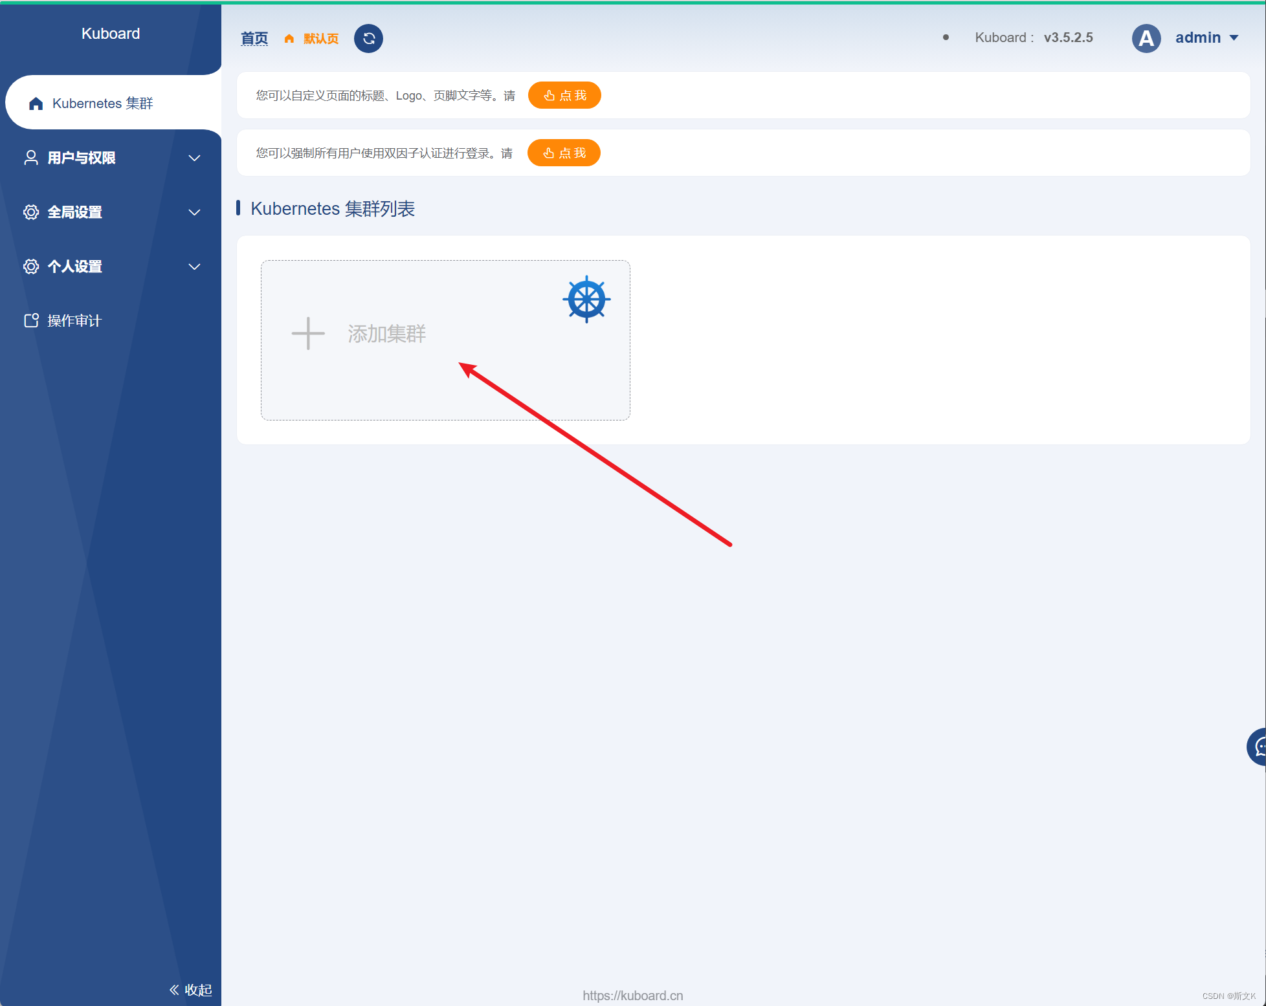
Task: Click the Kubernetes 集群列表 heading
Action: coord(333,209)
